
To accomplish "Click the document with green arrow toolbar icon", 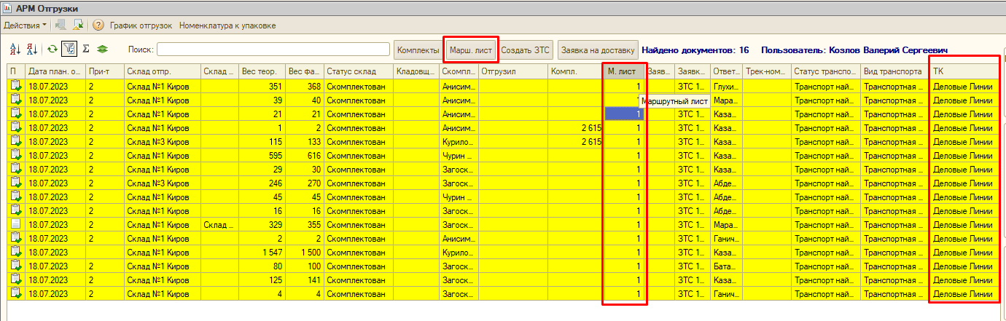I will coord(77,25).
